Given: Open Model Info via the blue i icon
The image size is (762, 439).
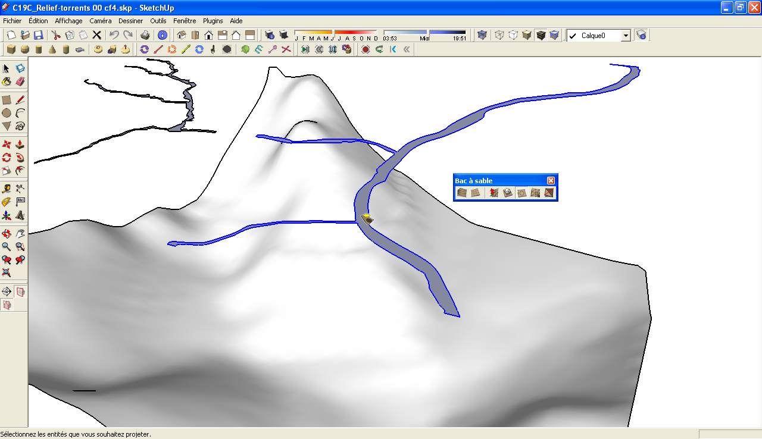Looking at the screenshot, I should pyautogui.click(x=162, y=35).
